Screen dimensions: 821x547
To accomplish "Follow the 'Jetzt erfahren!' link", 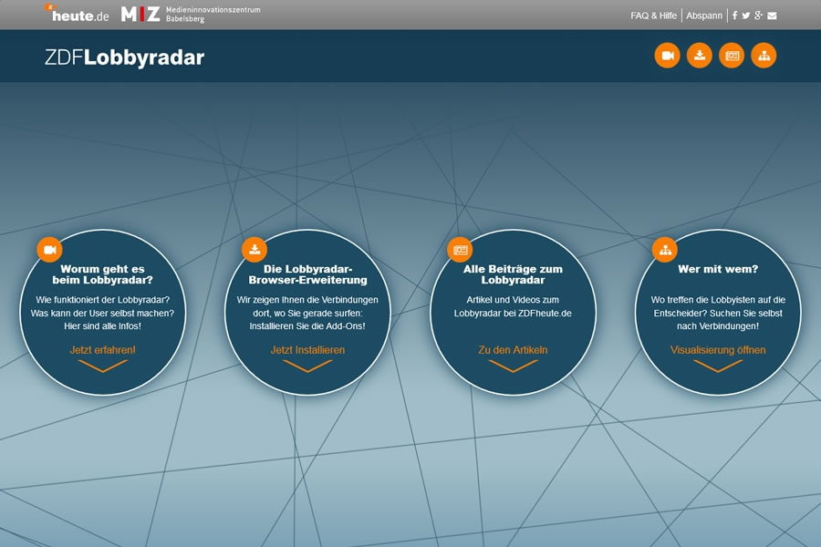I will coord(102,350).
